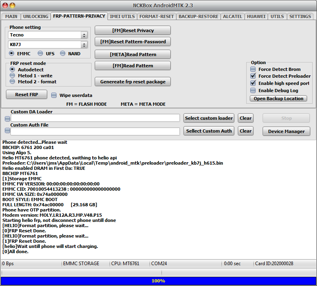317x286 pixels.
Task: Open Device Manager
Action: 286,131
